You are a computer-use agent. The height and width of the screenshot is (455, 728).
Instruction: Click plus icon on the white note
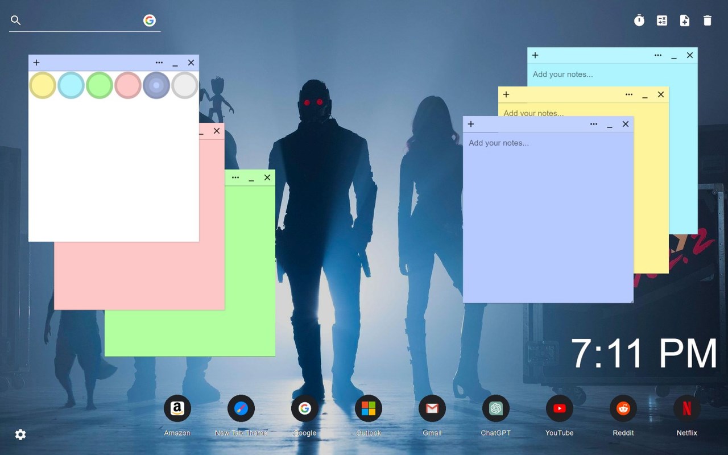36,63
